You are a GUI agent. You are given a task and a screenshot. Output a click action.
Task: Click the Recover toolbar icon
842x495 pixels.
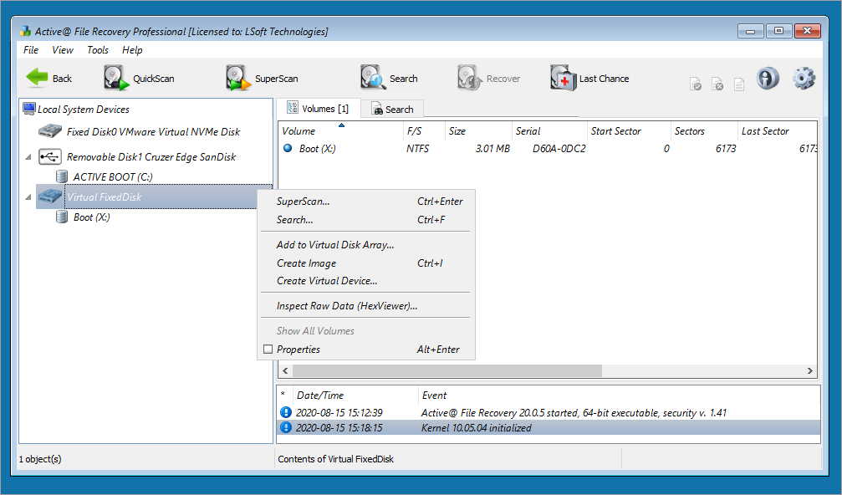(x=469, y=79)
